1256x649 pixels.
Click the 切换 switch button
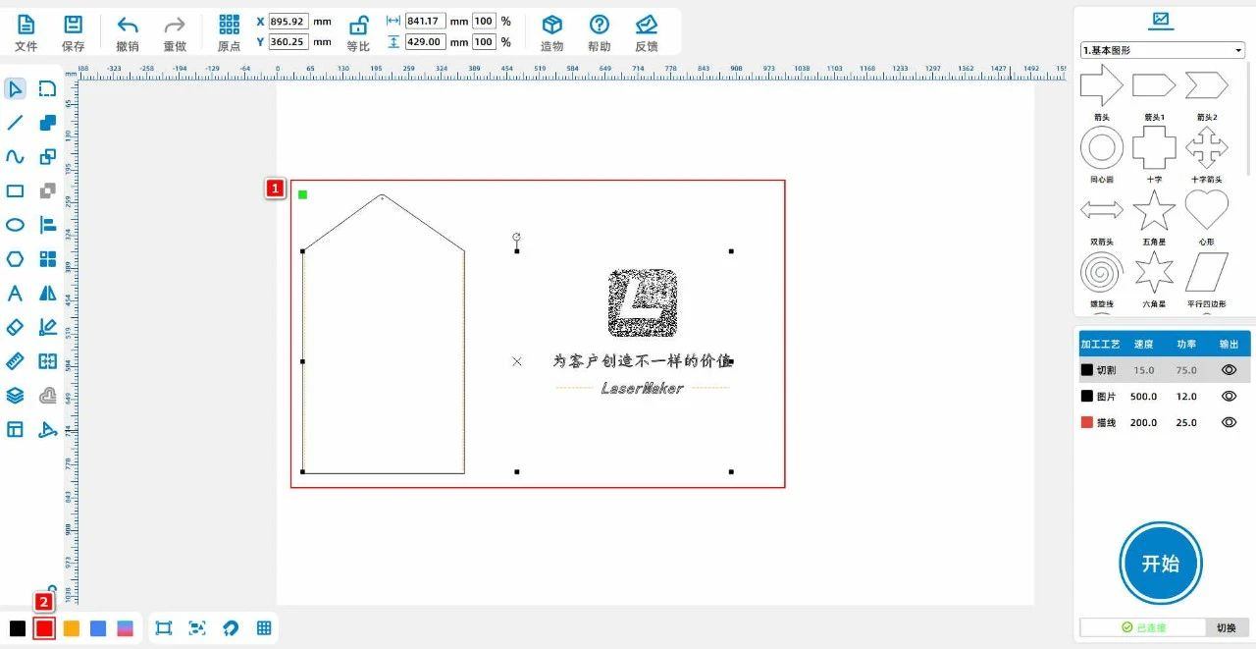point(1227,627)
